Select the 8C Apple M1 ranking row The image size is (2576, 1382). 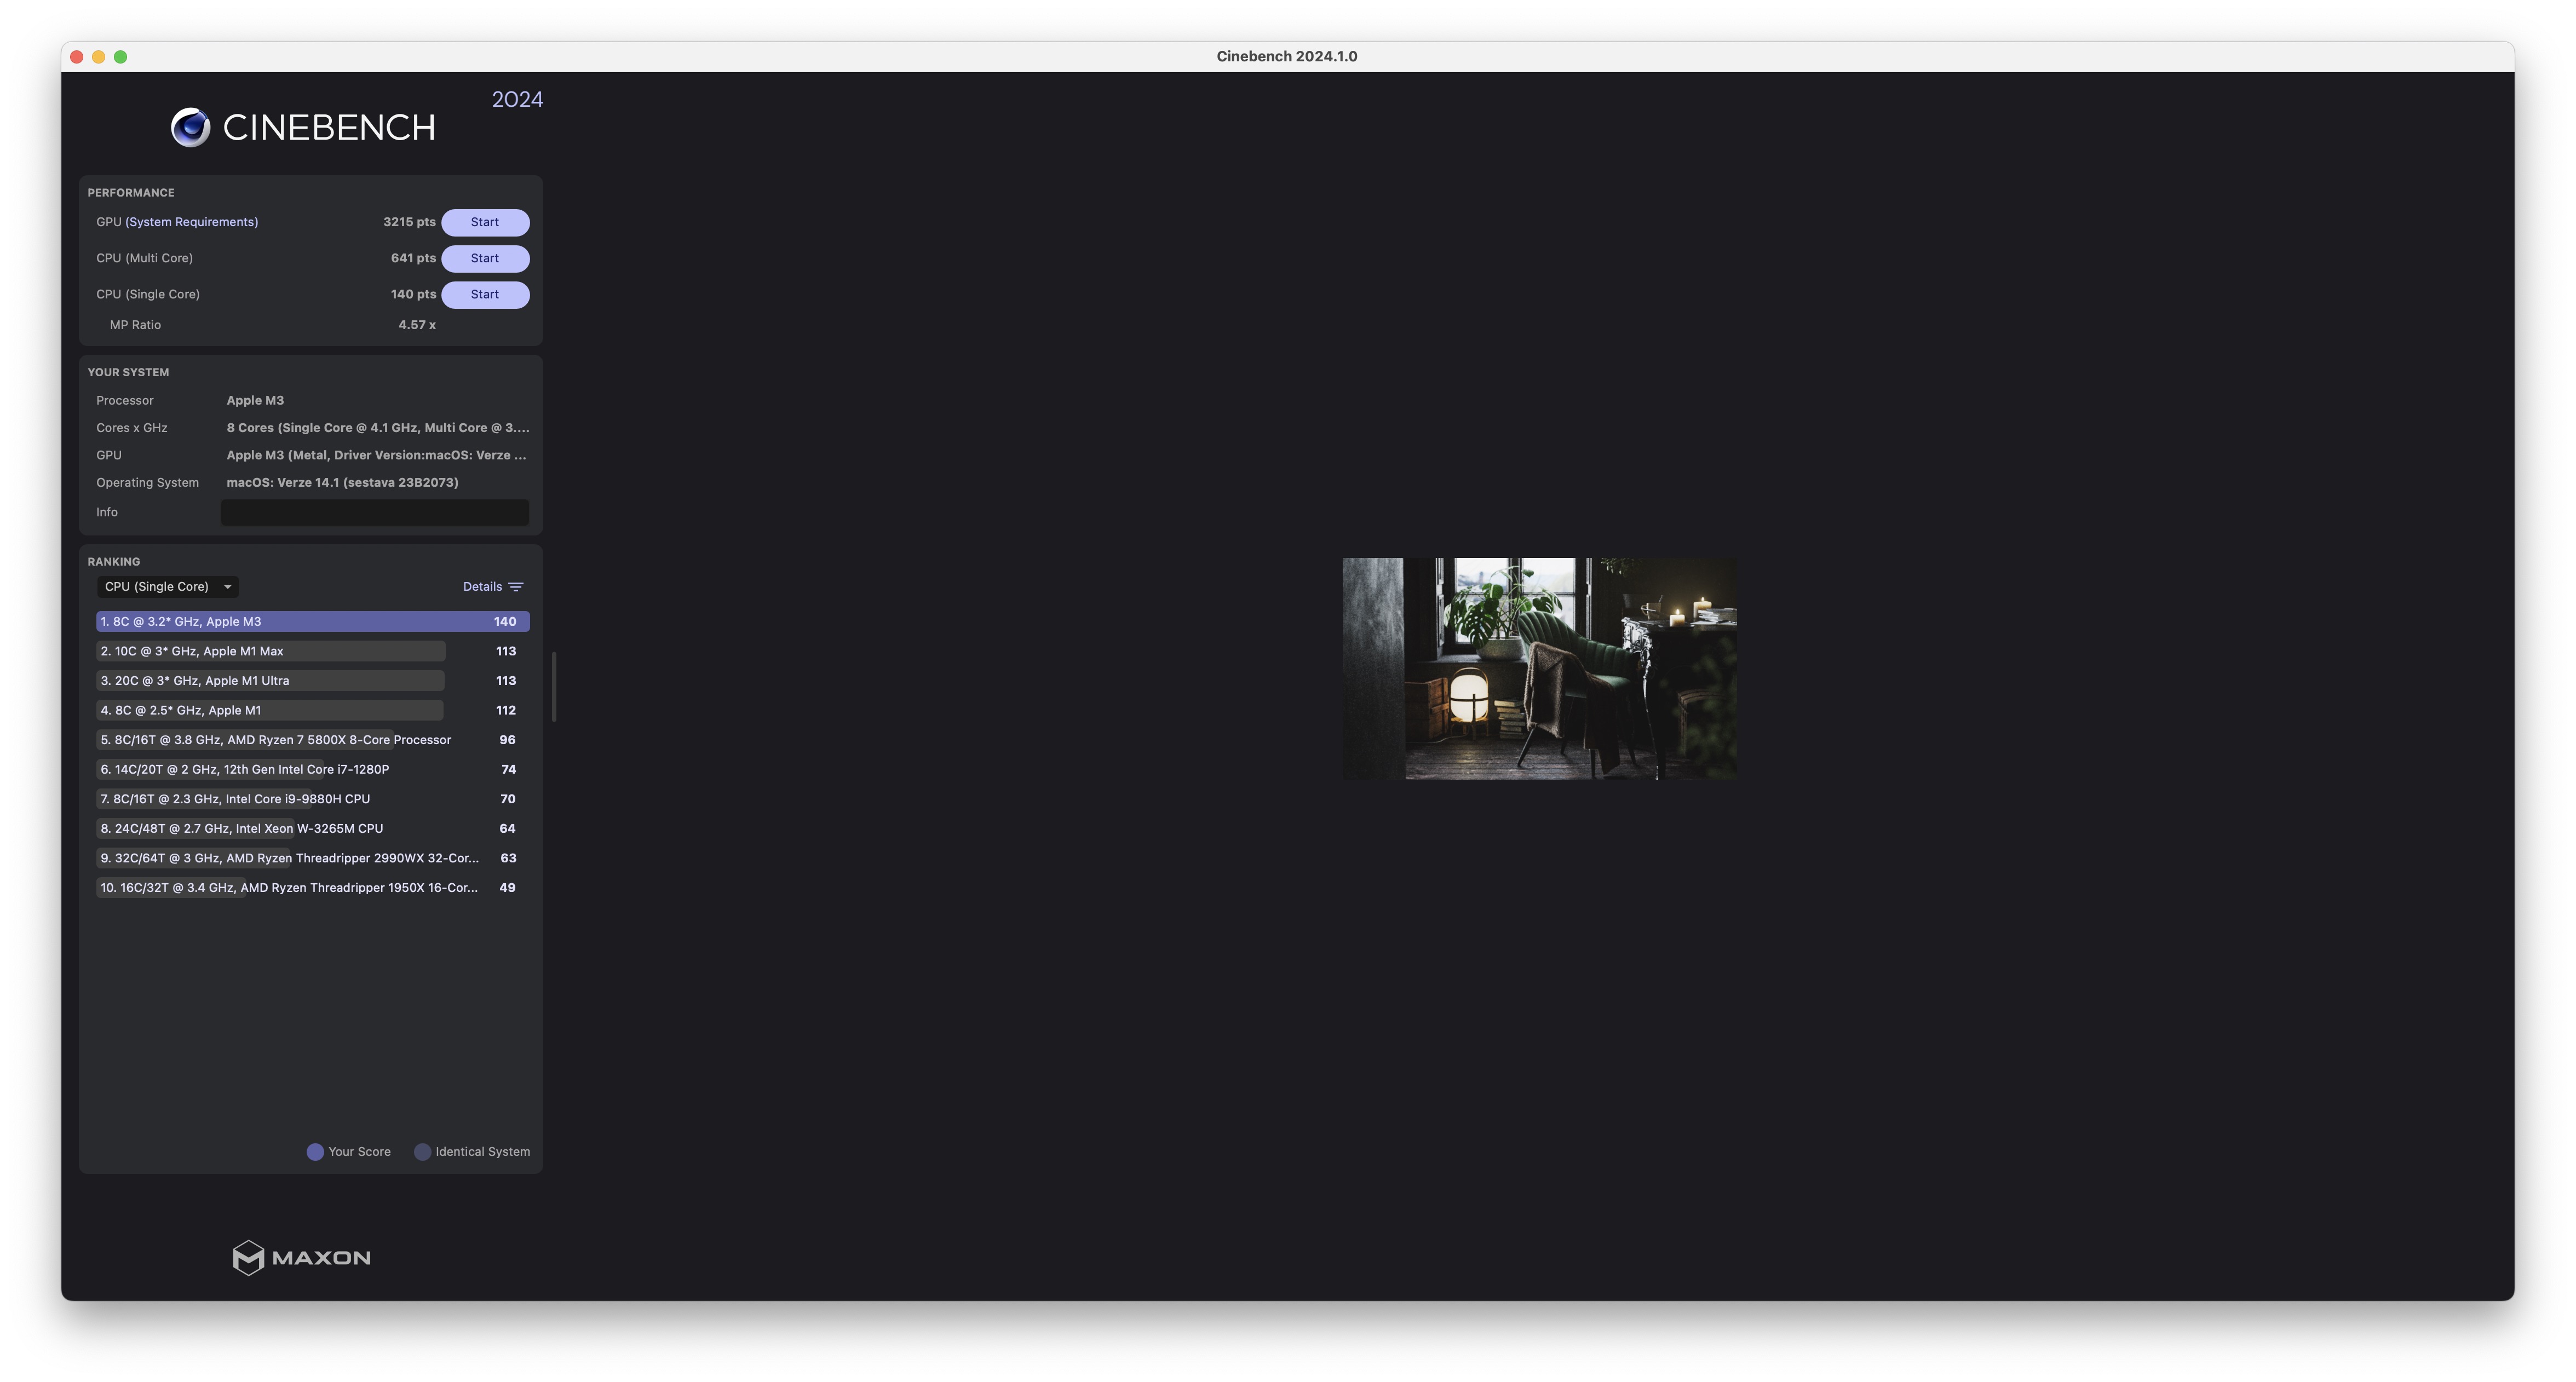313,710
